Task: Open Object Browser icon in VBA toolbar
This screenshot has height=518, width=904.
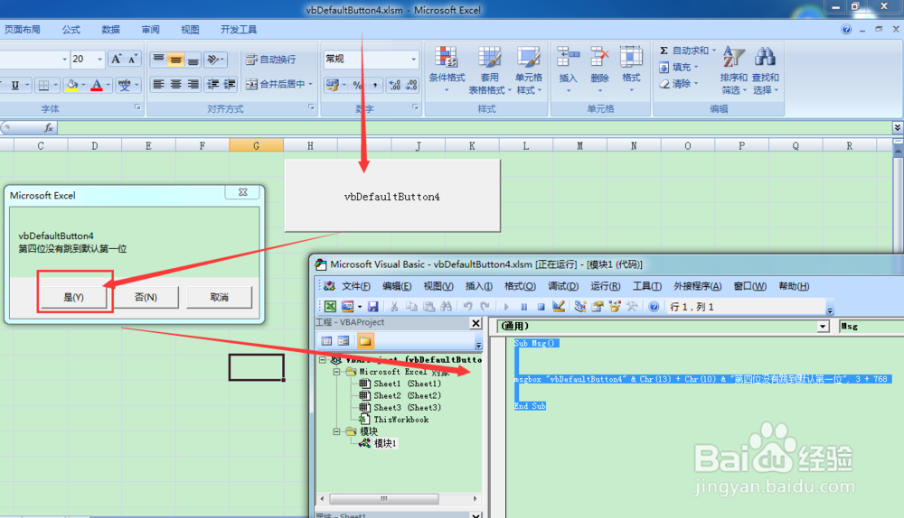Action: point(615,306)
